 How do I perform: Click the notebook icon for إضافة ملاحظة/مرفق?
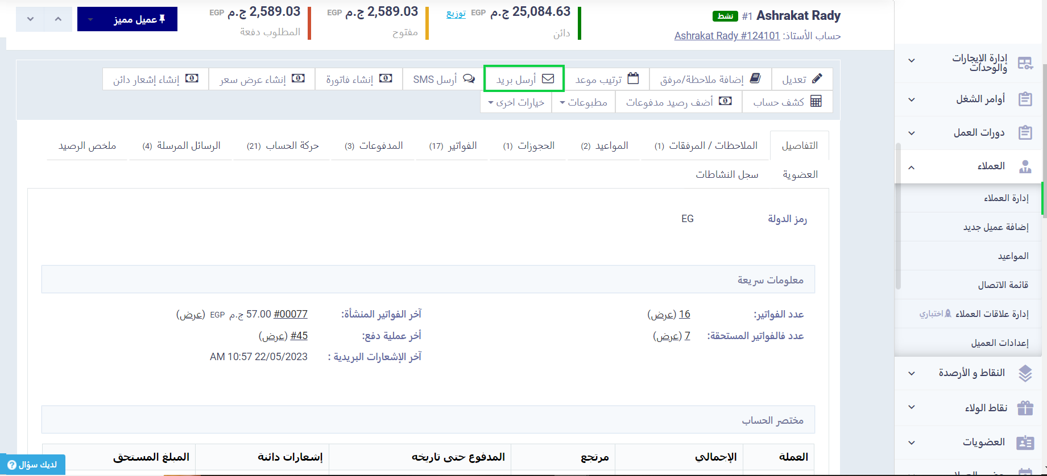(x=755, y=79)
